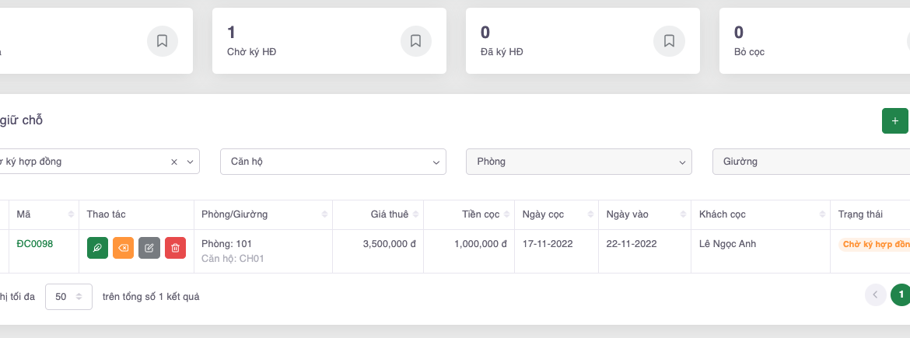Image resolution: width=910 pixels, height=338 pixels.
Task: Clear the status filter with the x icon
Action: [174, 162]
